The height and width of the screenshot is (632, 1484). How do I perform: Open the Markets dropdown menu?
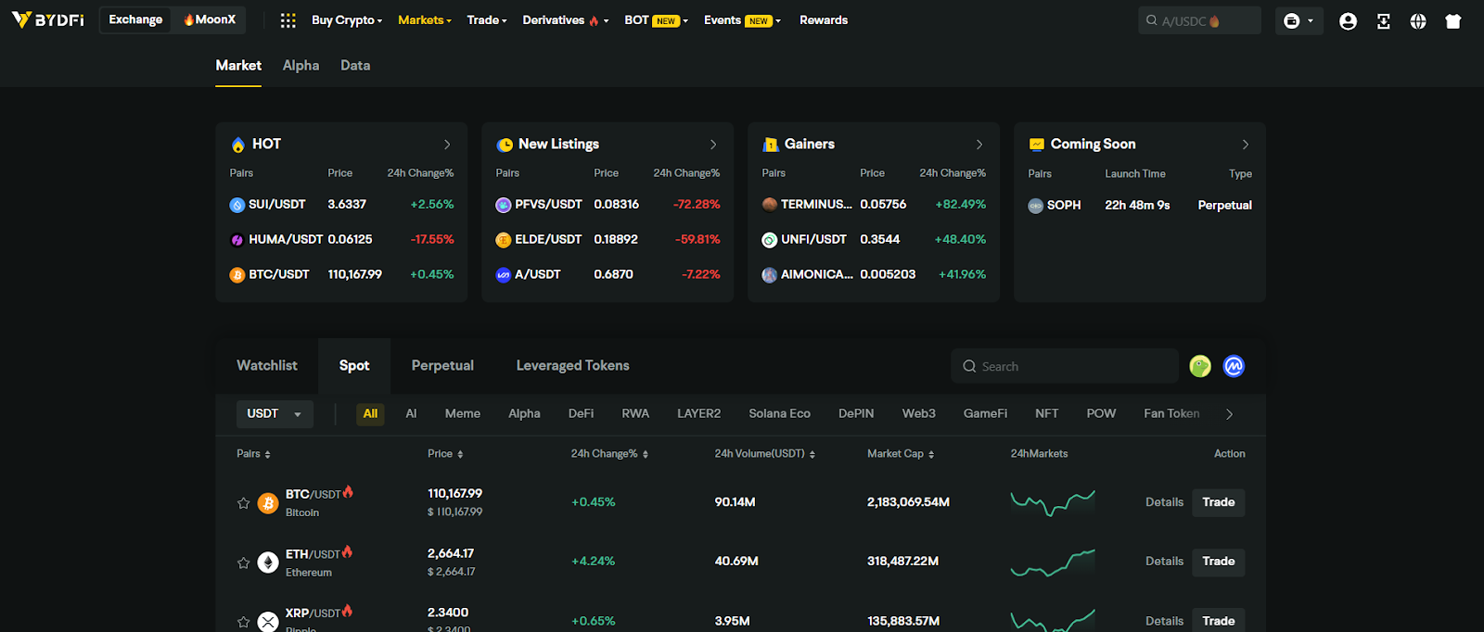[424, 20]
